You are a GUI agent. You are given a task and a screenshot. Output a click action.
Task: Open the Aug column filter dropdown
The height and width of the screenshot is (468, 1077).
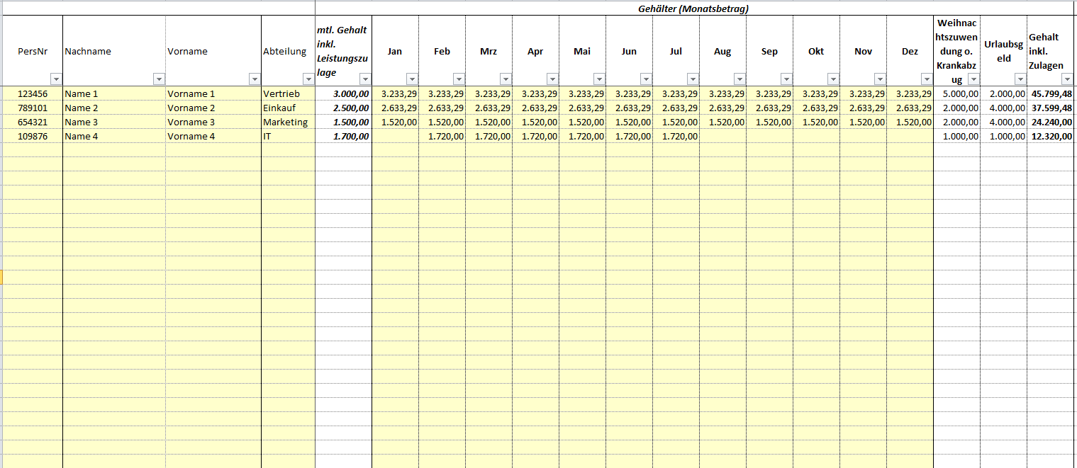740,79
